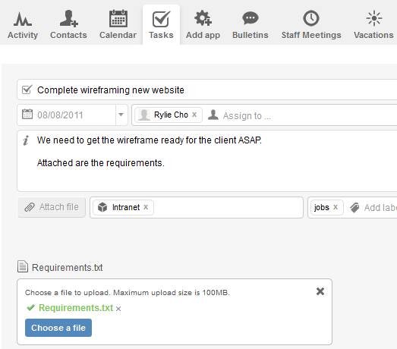Open the Requirements.txt attachment link
This screenshot has width=397, height=349.
coord(67,268)
